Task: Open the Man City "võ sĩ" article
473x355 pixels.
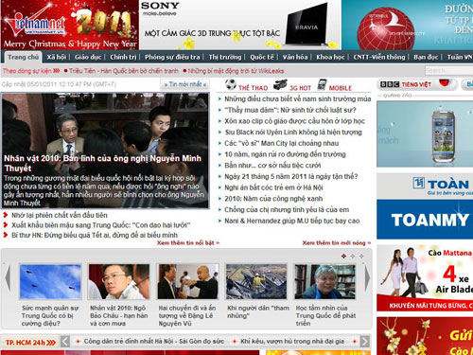Action: tap(281, 143)
